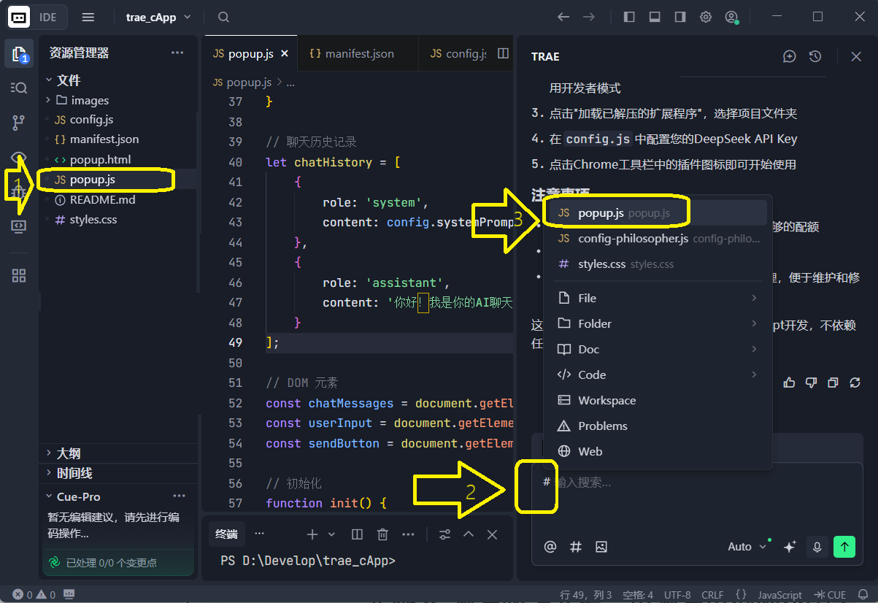878x603 pixels.
Task: Toggle the left primary sidebar layout
Action: pos(628,17)
